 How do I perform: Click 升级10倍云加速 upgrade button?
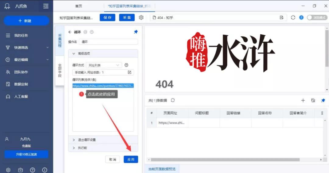click(x=27, y=154)
